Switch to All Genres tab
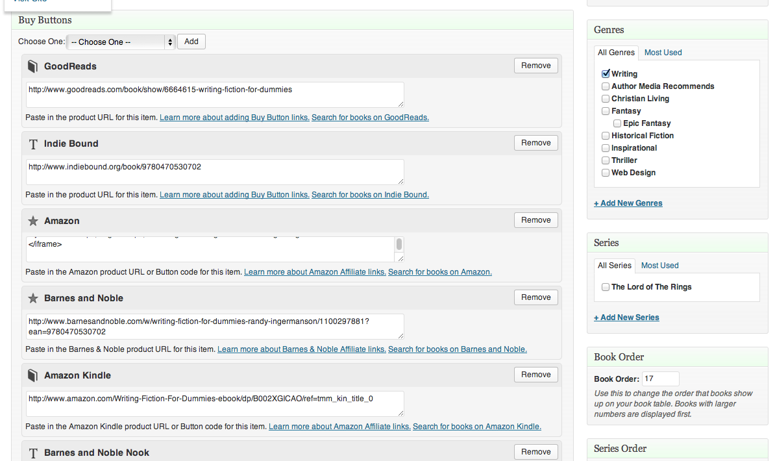Viewport: 775px width, 461px height. (x=616, y=53)
